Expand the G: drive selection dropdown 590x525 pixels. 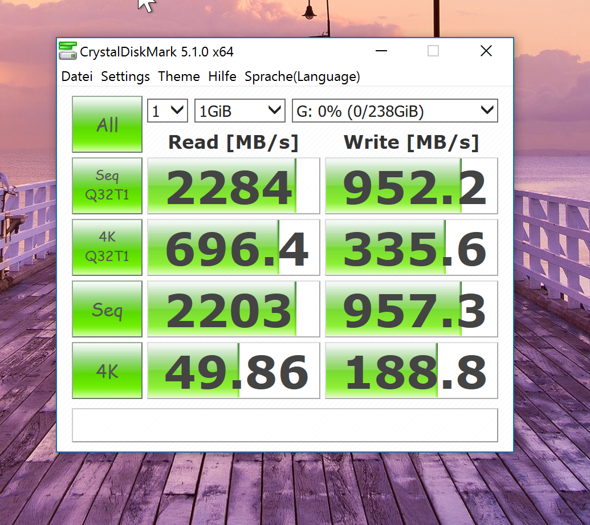pyautogui.click(x=395, y=111)
